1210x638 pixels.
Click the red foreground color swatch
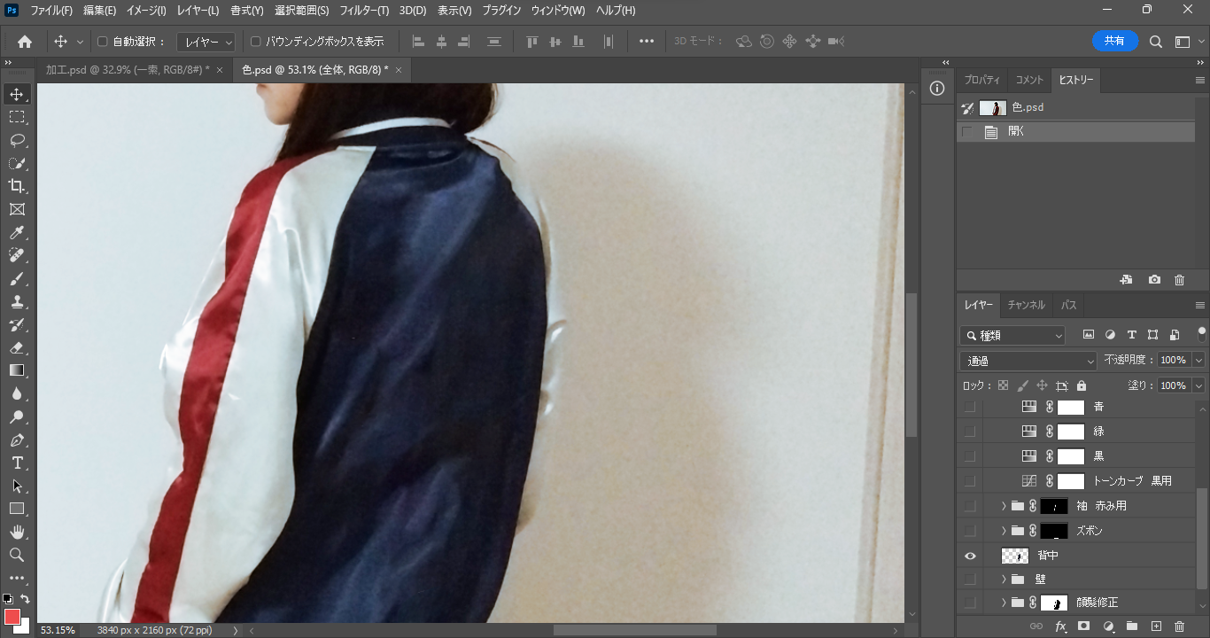(x=12, y=617)
